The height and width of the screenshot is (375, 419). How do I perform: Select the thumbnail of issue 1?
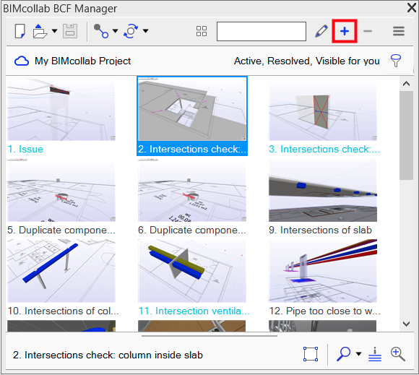61,109
